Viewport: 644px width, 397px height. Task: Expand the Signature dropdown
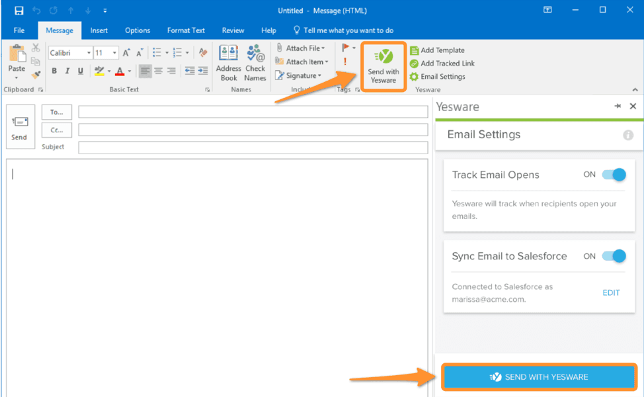(319, 76)
